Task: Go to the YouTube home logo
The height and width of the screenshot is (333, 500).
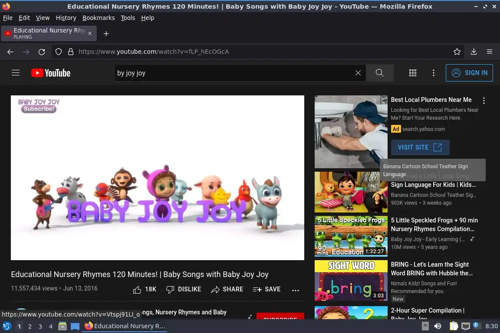Action: (51, 73)
